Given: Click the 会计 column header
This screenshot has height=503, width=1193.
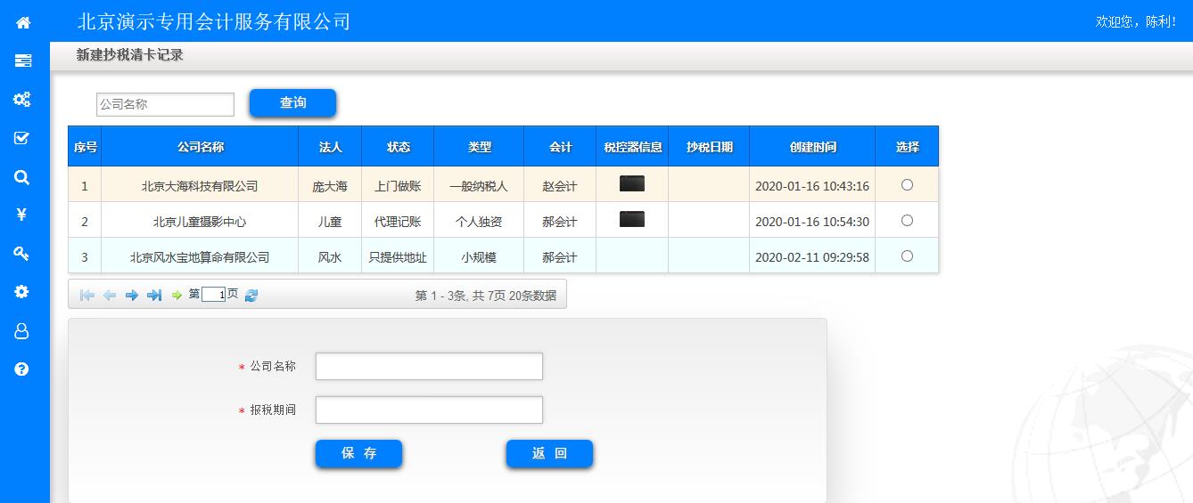Looking at the screenshot, I should (560, 147).
